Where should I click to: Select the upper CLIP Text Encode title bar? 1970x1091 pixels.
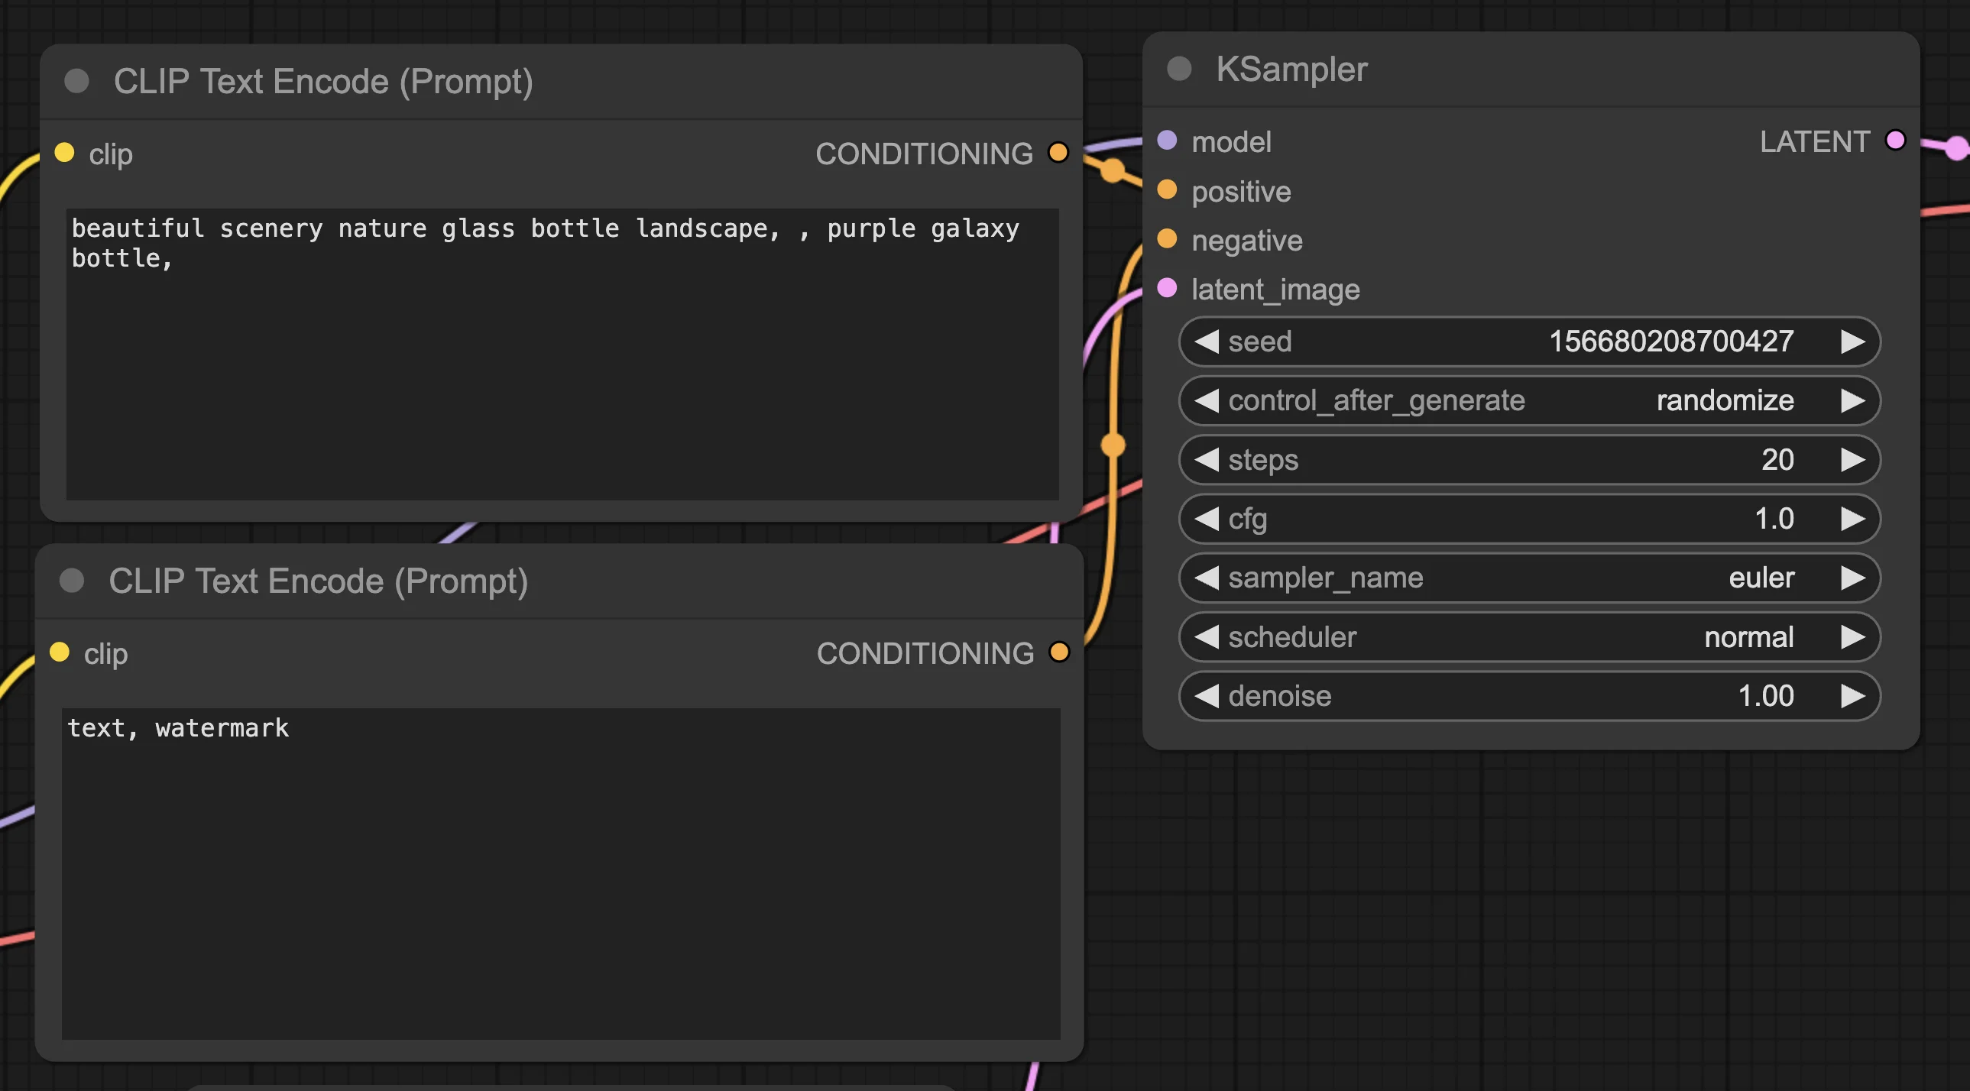(321, 81)
